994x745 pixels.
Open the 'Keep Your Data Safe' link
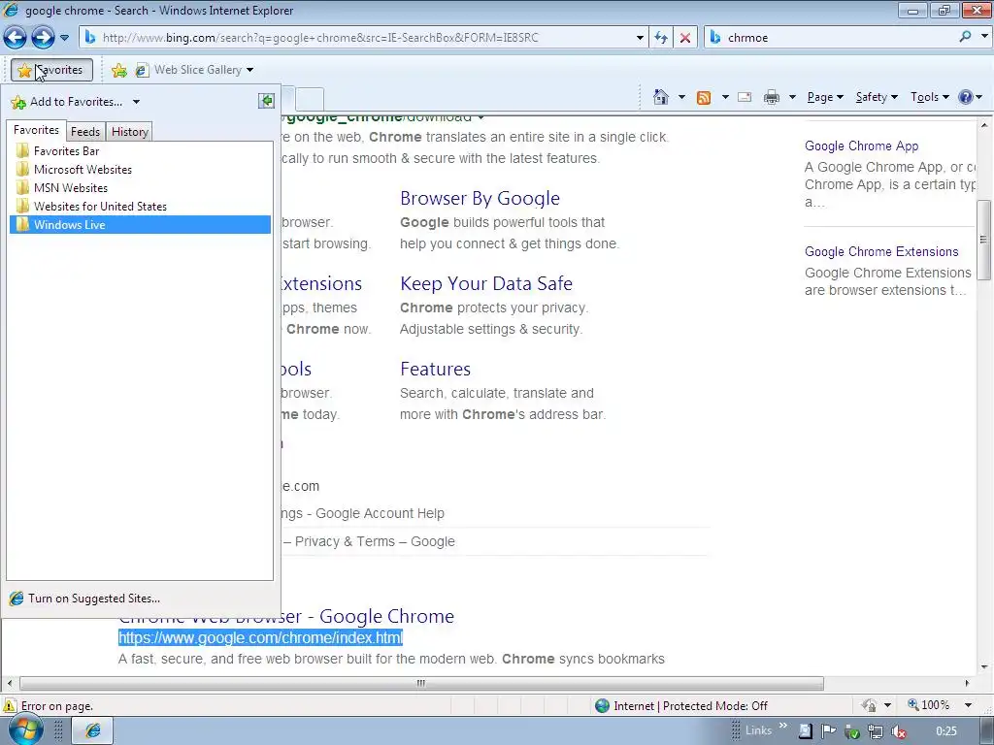coord(486,283)
